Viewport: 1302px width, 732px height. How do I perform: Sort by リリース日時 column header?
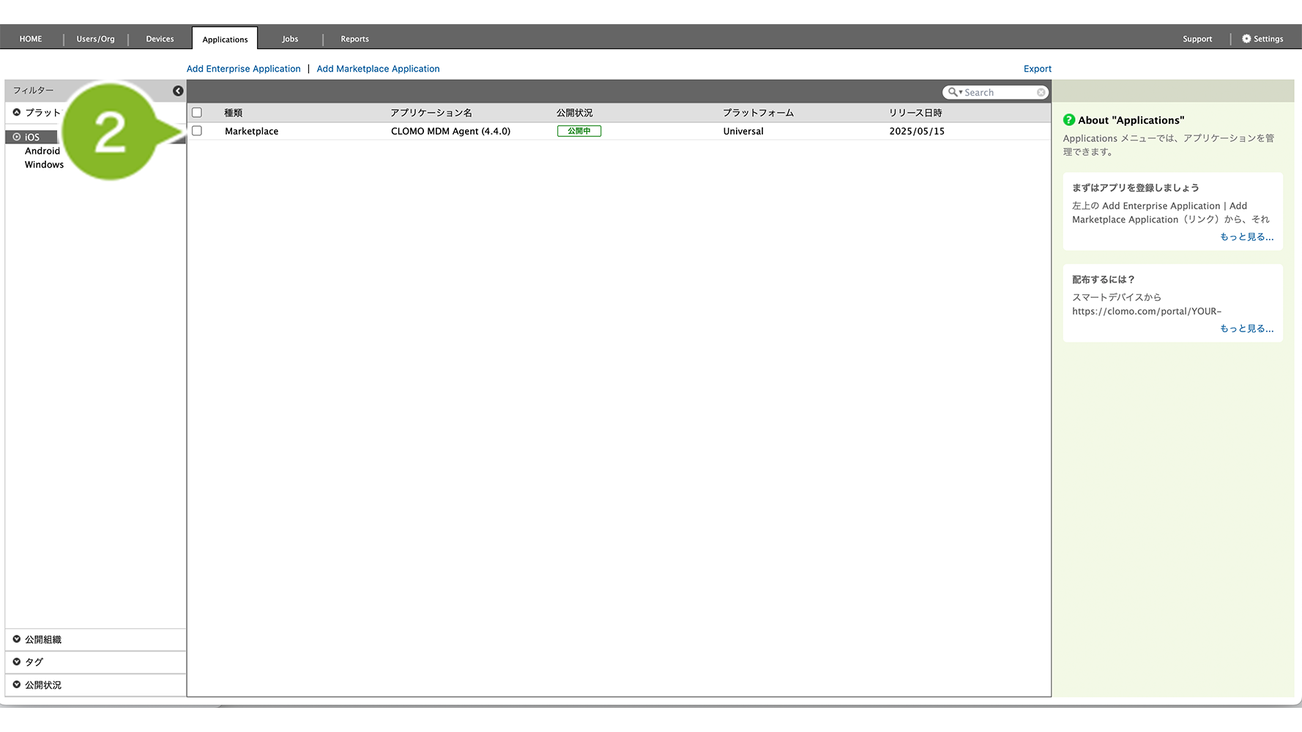coord(915,113)
